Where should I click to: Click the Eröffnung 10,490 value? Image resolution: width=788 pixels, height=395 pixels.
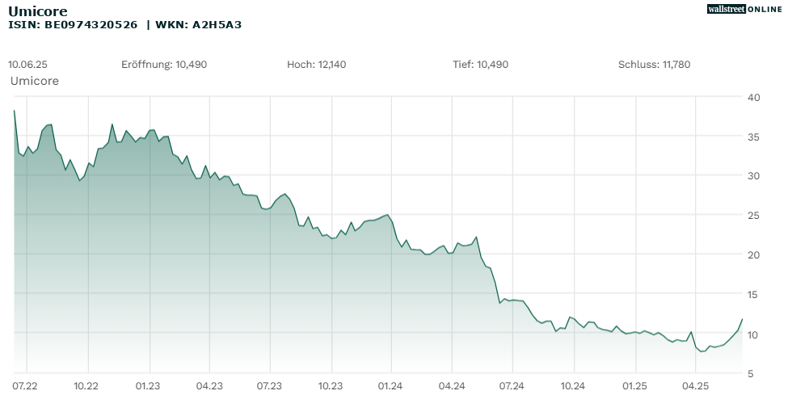(x=164, y=65)
